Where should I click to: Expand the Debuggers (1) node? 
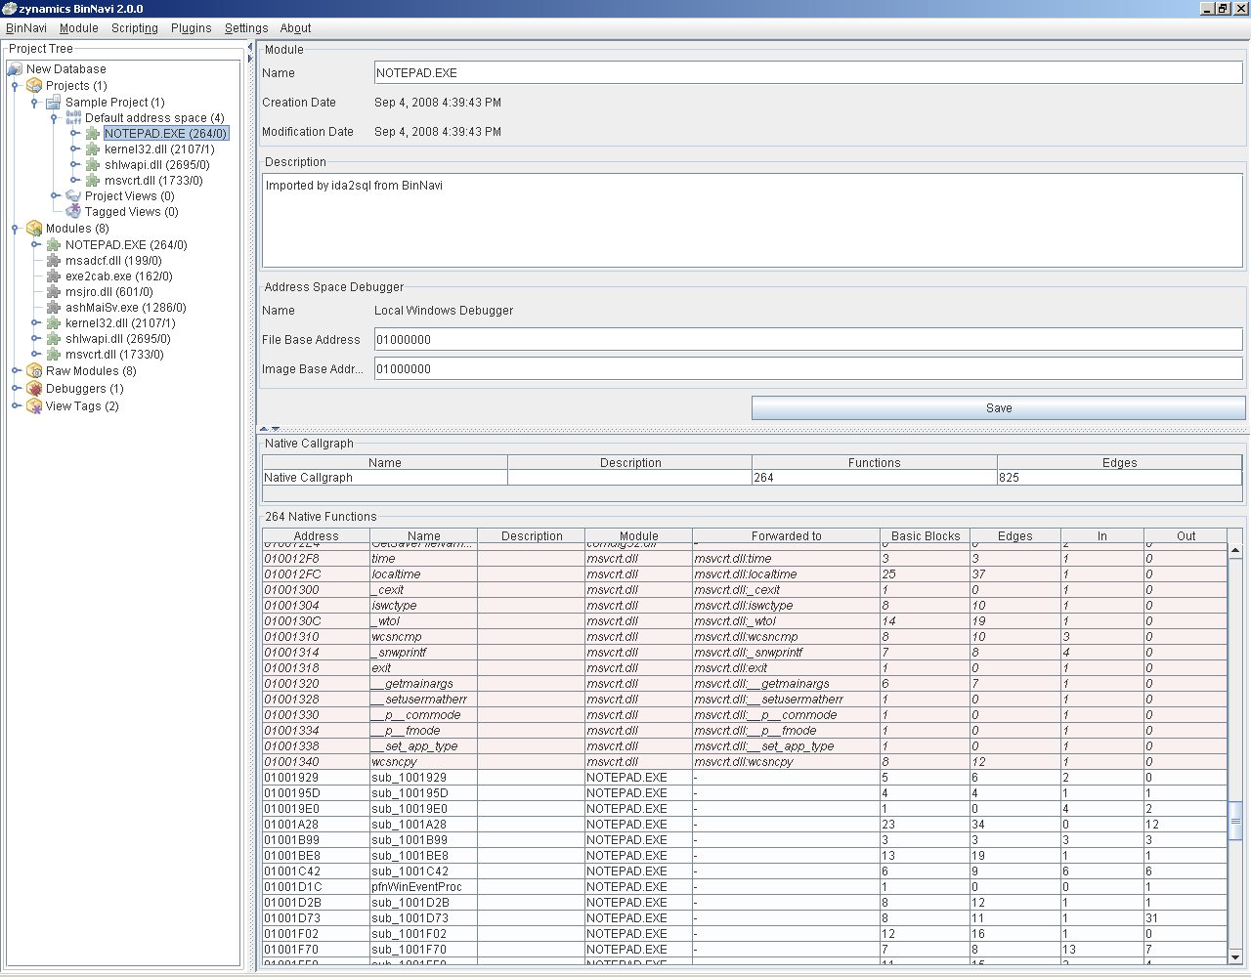(x=16, y=388)
